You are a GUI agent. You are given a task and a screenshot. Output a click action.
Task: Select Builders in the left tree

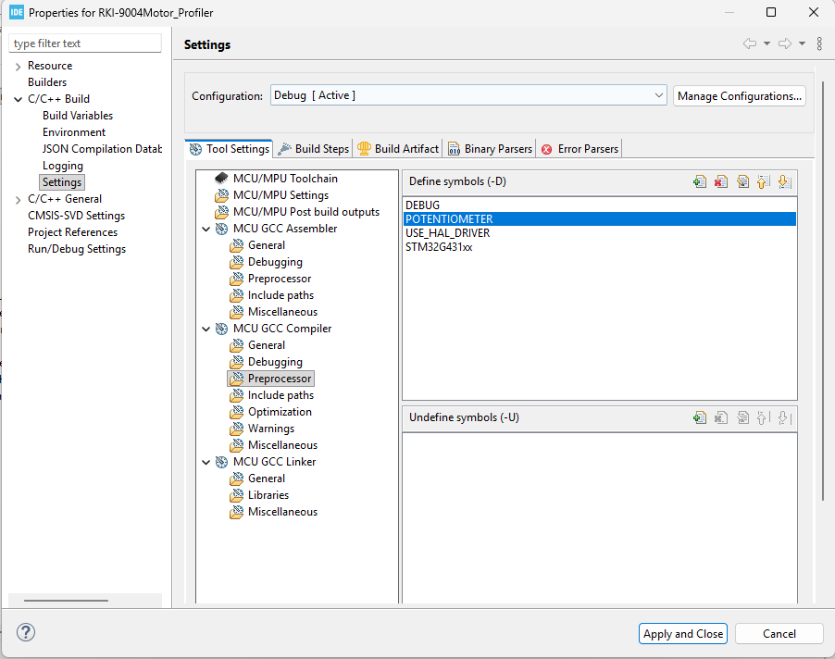tap(47, 82)
